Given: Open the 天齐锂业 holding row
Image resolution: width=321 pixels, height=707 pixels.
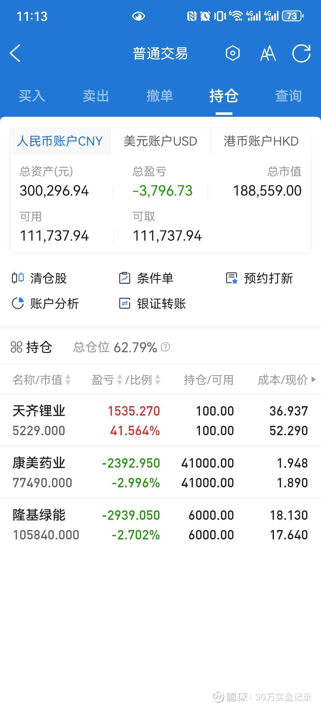Looking at the screenshot, I should (x=160, y=421).
